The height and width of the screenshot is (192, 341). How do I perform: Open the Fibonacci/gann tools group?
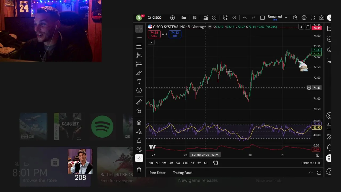(139, 46)
